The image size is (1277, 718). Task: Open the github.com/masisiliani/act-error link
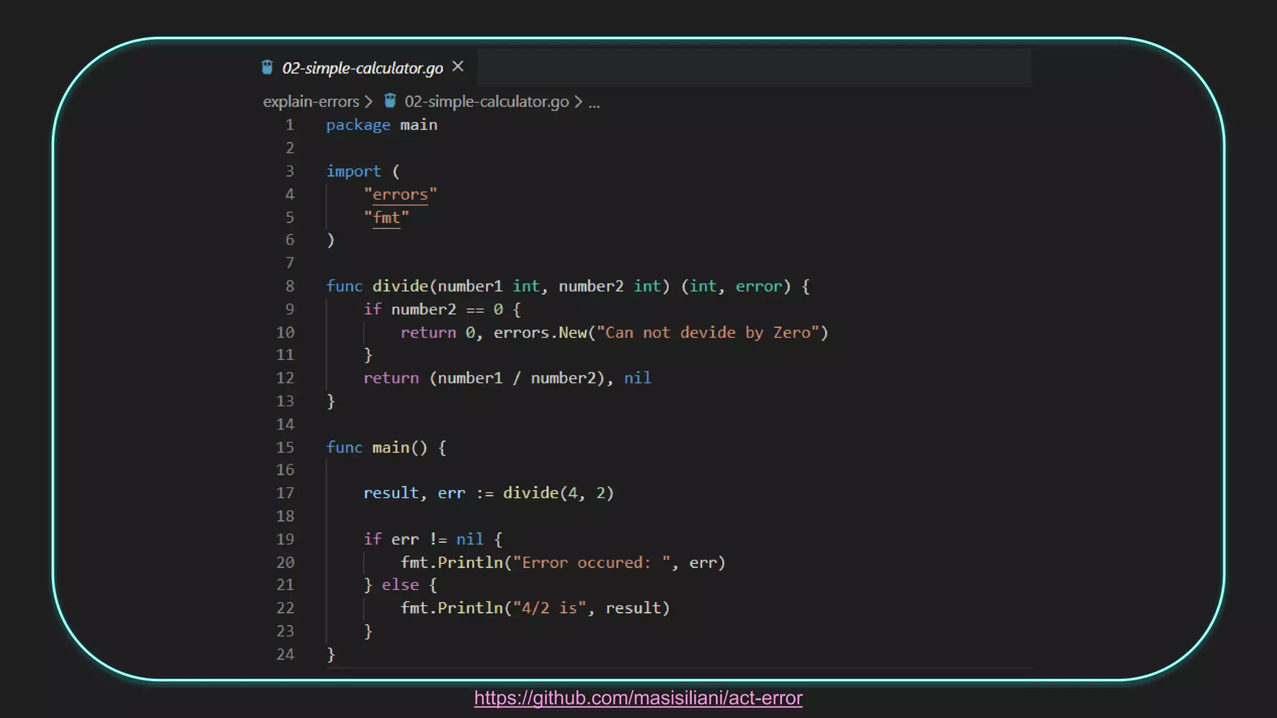click(x=638, y=698)
